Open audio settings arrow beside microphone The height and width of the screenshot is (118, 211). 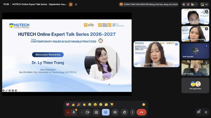tap(68, 112)
